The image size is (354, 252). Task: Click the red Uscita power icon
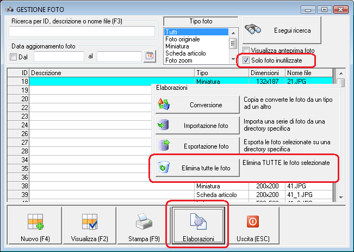pos(253,222)
